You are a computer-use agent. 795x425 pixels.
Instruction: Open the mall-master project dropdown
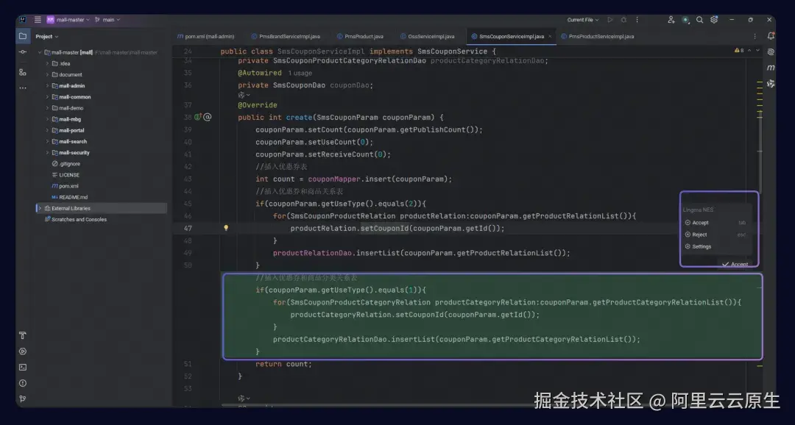click(x=68, y=20)
